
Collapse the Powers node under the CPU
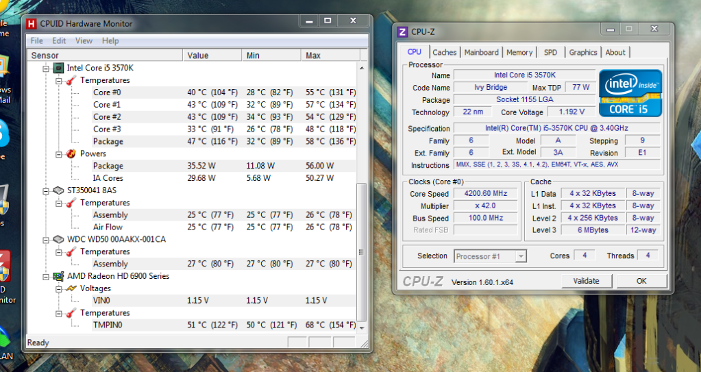click(59, 153)
